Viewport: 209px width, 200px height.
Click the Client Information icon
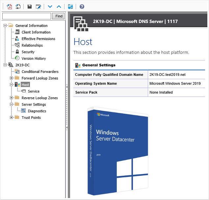(x=17, y=32)
